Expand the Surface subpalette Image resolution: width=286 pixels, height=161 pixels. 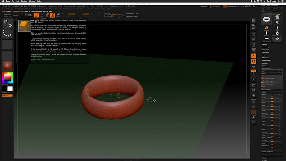click(x=265, y=66)
